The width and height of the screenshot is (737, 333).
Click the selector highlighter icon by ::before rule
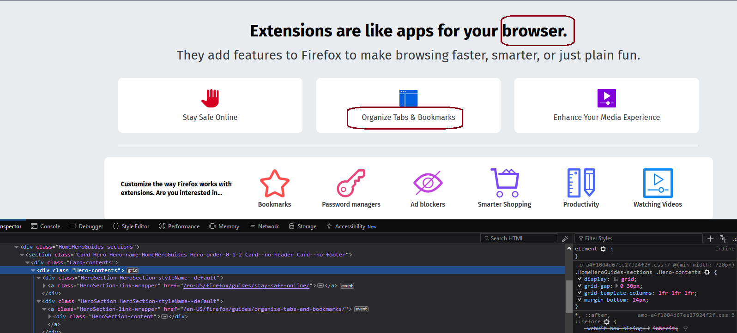[x=606, y=322]
